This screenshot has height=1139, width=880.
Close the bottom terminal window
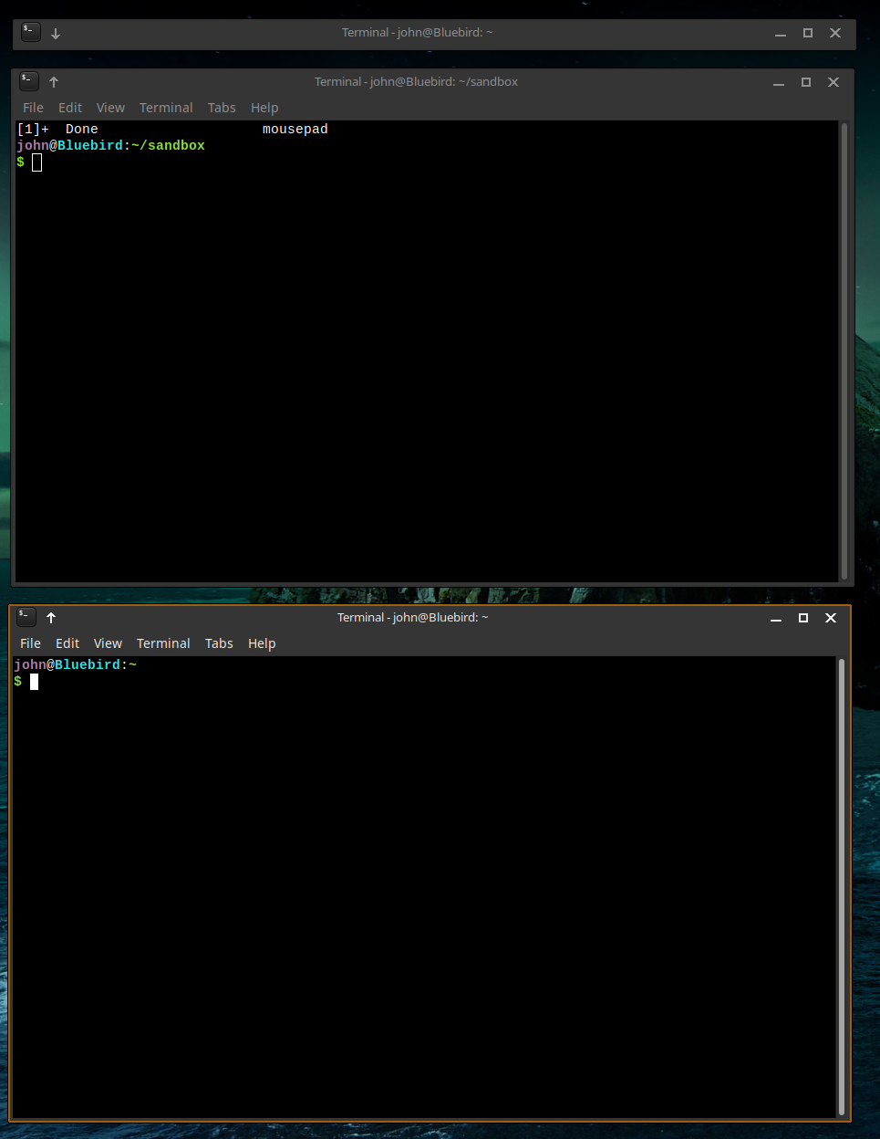coord(831,618)
